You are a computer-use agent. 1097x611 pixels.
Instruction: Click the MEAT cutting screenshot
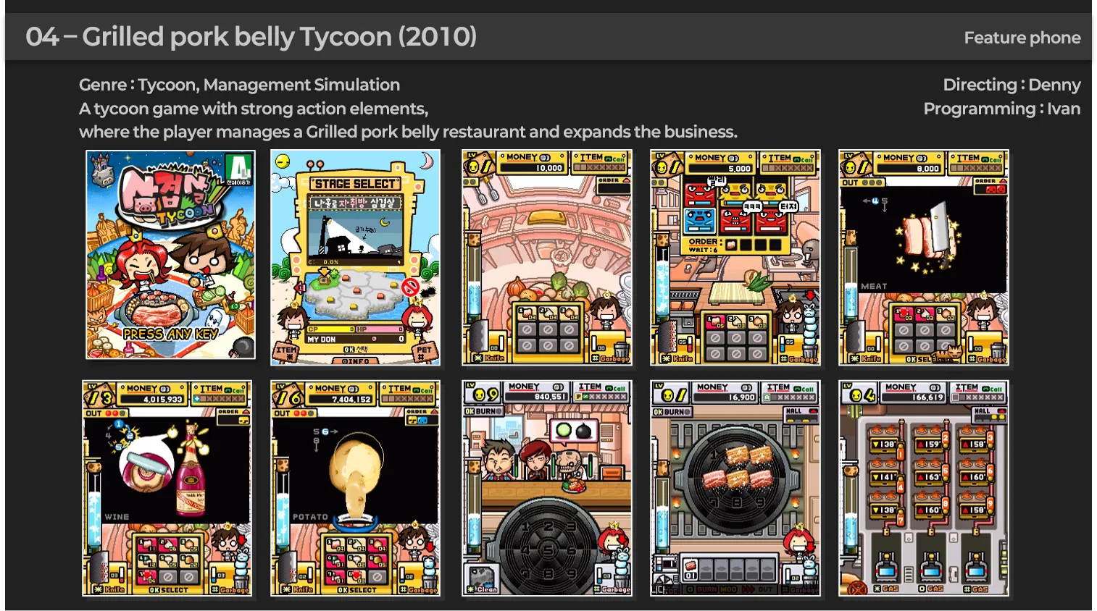(924, 257)
